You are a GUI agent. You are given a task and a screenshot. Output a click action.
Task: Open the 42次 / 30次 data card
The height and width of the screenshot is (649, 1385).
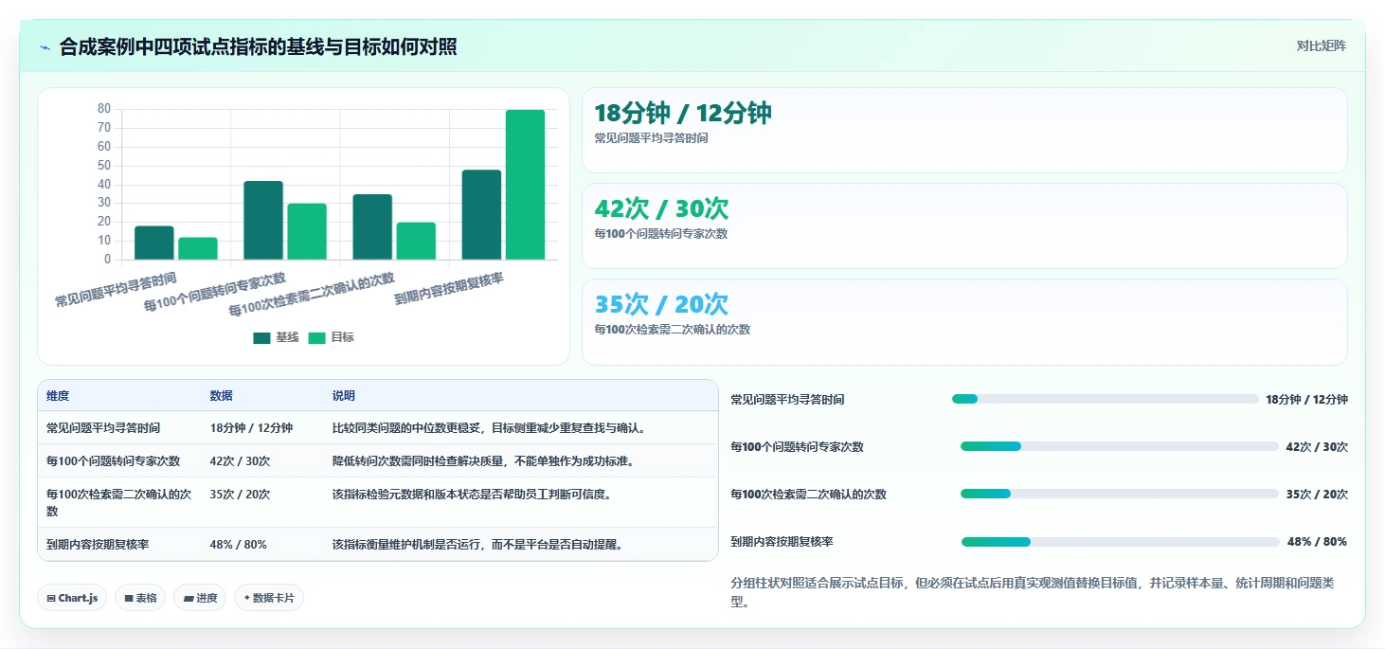(964, 226)
